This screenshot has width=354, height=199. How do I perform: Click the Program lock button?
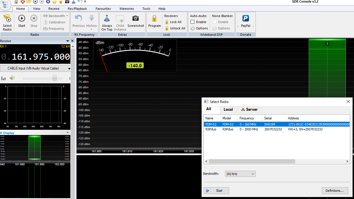(x=154, y=21)
